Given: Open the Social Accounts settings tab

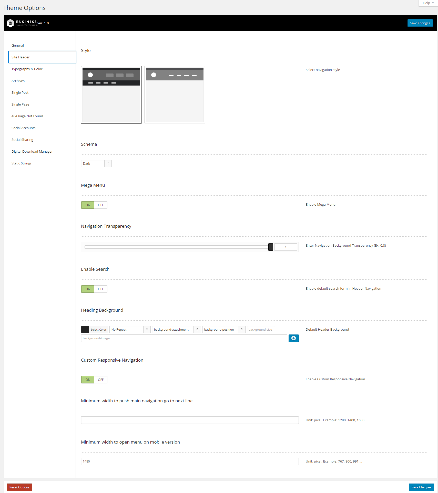Looking at the screenshot, I should [24, 128].
